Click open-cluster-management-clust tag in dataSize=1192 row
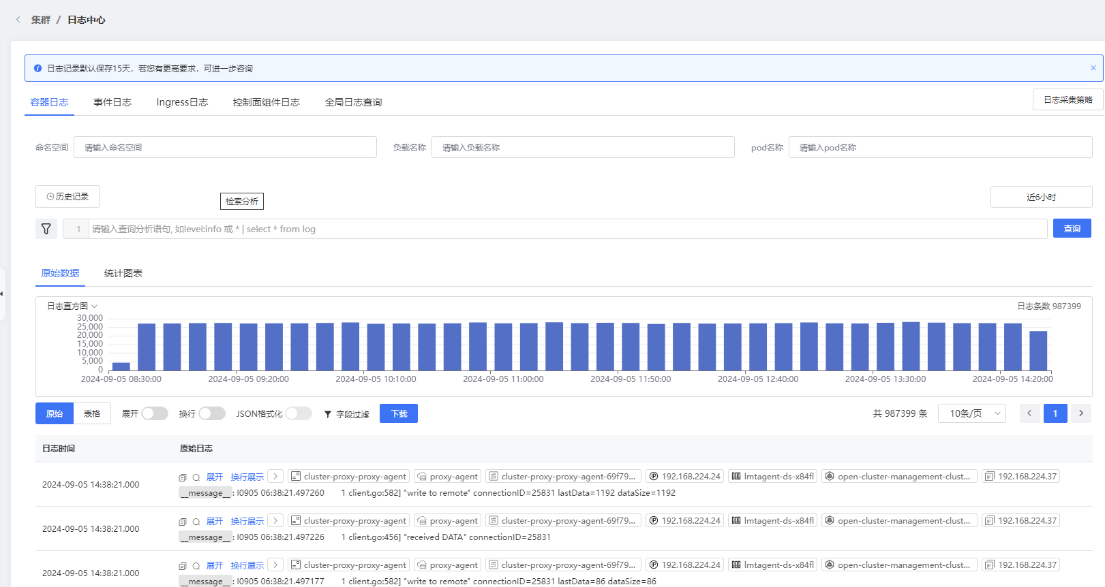 point(899,477)
